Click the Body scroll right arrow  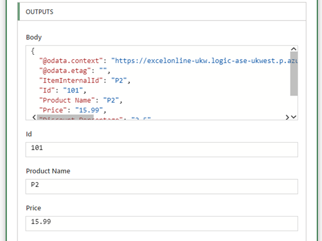coord(287,117)
